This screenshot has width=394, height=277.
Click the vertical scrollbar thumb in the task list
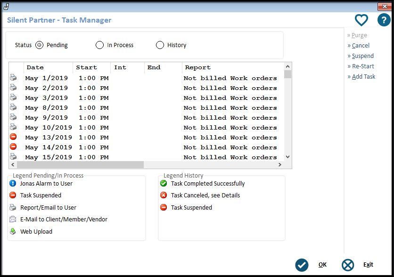pyautogui.click(x=288, y=74)
